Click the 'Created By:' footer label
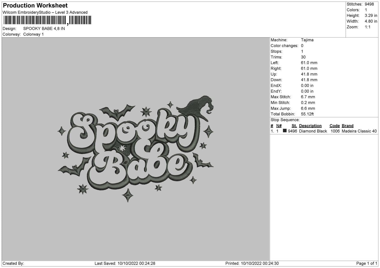 13,264
